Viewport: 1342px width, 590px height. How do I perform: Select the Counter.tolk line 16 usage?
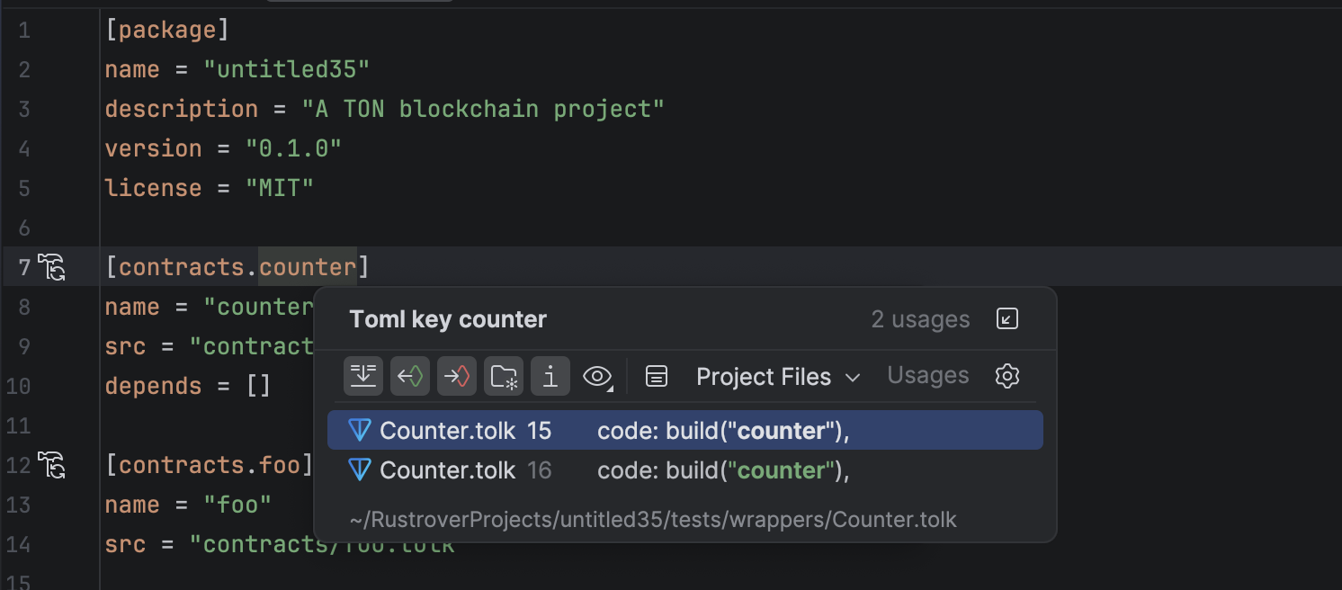(x=684, y=470)
